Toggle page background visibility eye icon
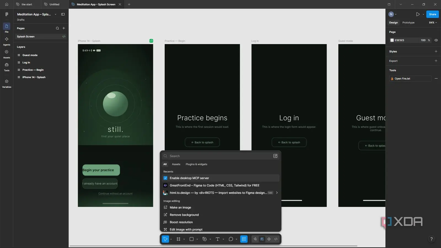The image size is (441, 248). pos(436,40)
